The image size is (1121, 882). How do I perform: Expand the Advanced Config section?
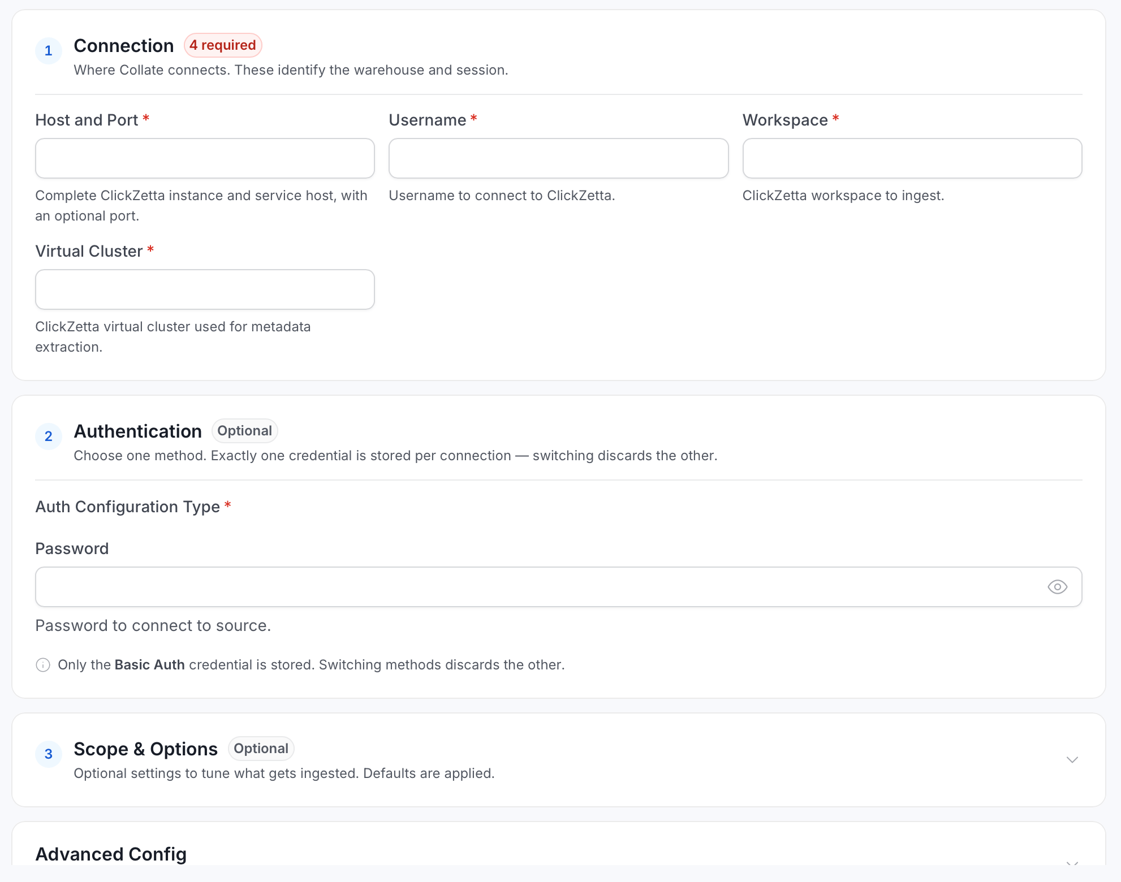[1072, 864]
